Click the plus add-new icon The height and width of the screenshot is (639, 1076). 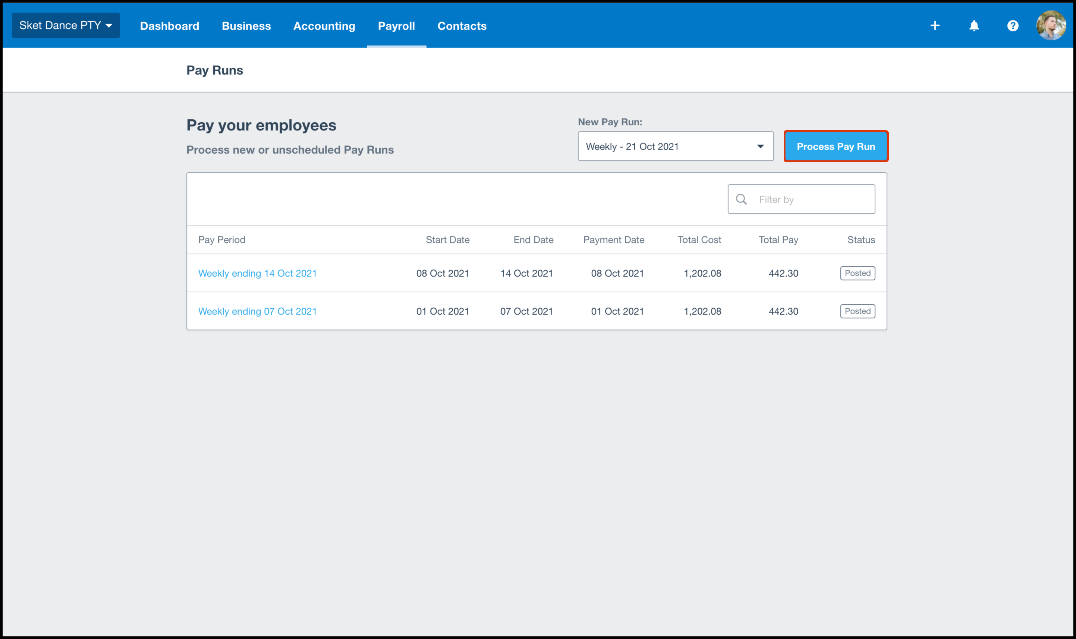[934, 26]
